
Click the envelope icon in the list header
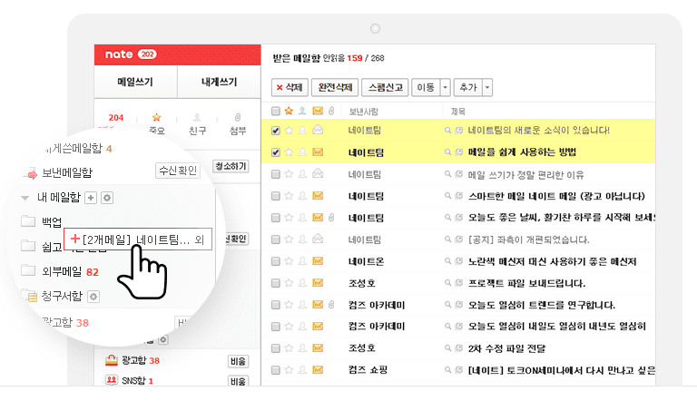318,111
